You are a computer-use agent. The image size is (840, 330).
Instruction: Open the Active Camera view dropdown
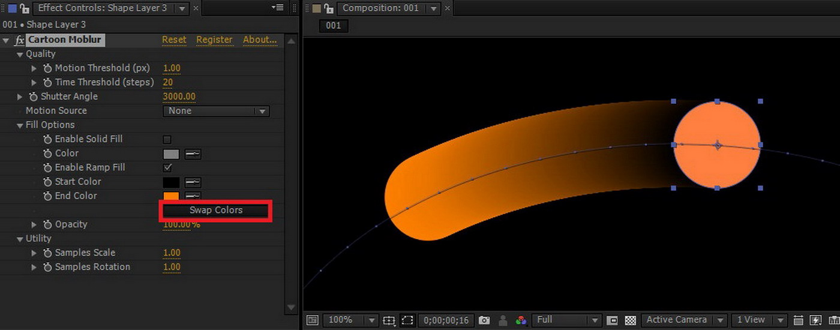684,320
